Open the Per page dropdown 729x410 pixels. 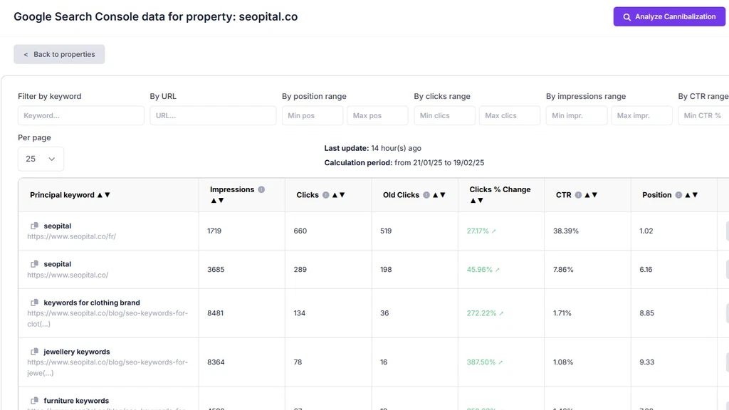coord(41,158)
